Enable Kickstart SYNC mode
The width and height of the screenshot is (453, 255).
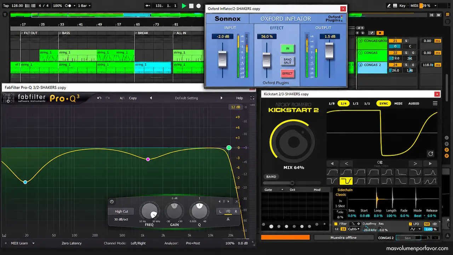point(384,103)
